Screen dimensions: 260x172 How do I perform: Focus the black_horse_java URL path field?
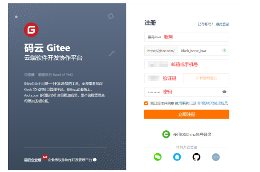pos(203,51)
